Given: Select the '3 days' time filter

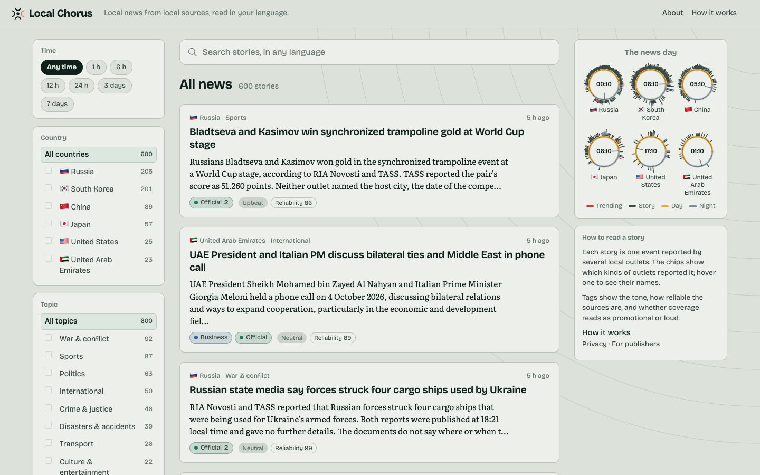Looking at the screenshot, I should point(115,85).
